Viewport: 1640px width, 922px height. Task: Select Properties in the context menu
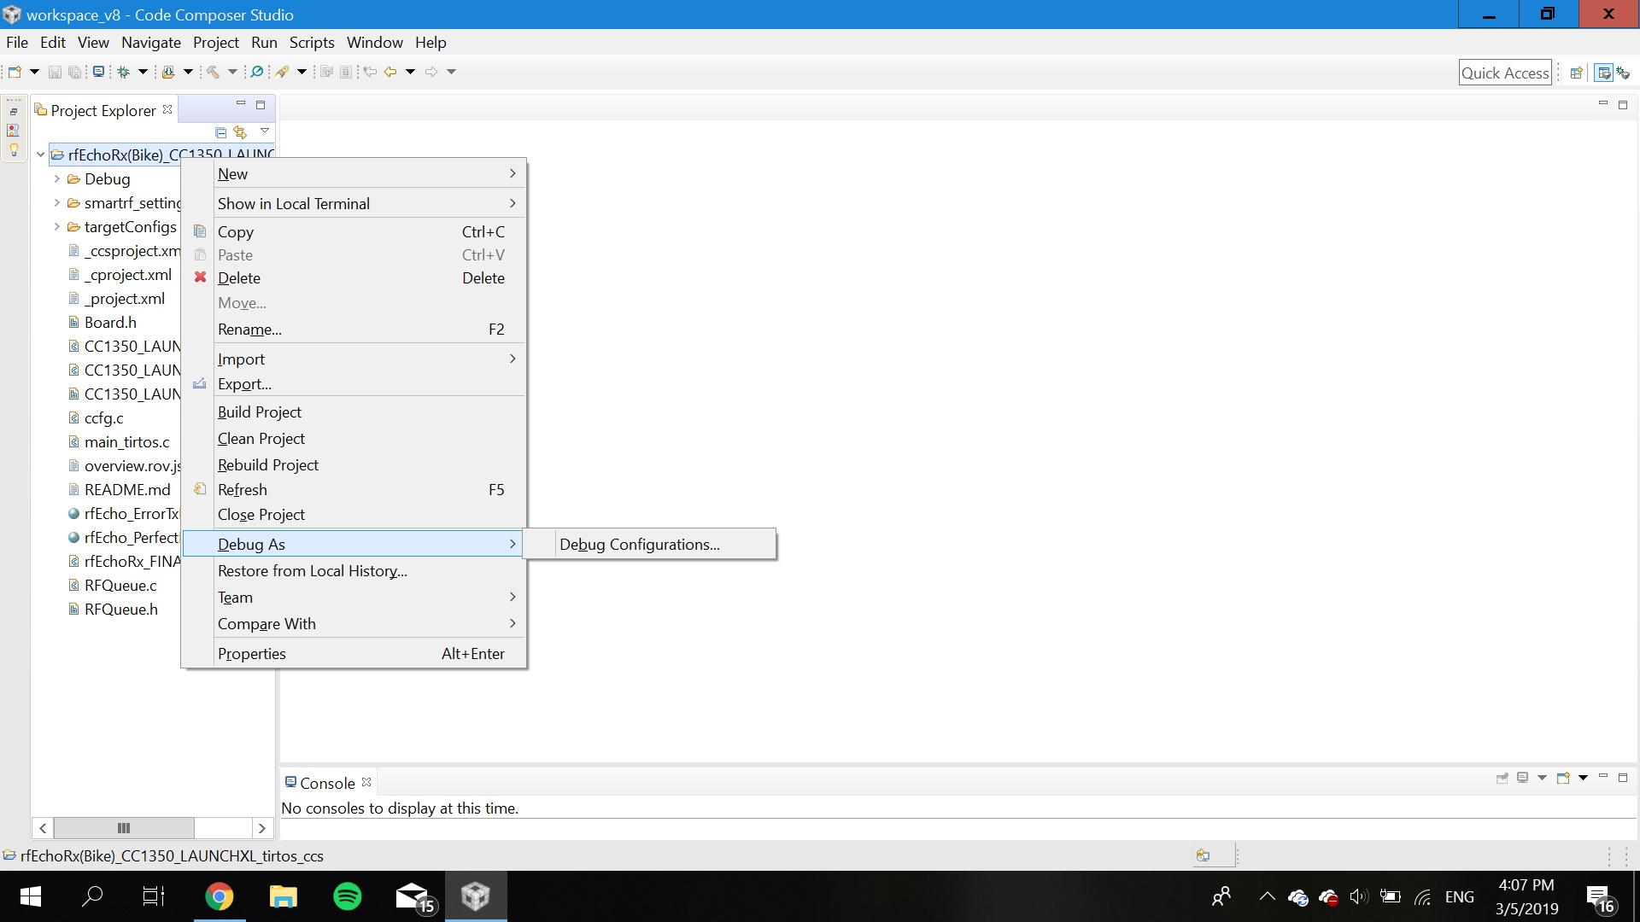tap(252, 654)
